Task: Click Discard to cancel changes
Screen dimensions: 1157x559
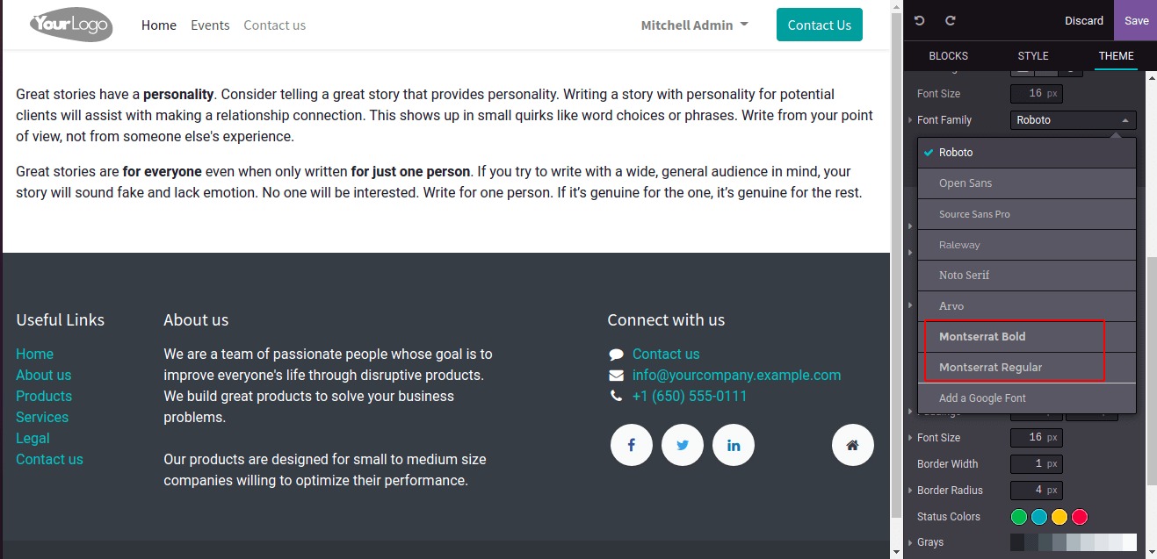Action: click(1084, 21)
